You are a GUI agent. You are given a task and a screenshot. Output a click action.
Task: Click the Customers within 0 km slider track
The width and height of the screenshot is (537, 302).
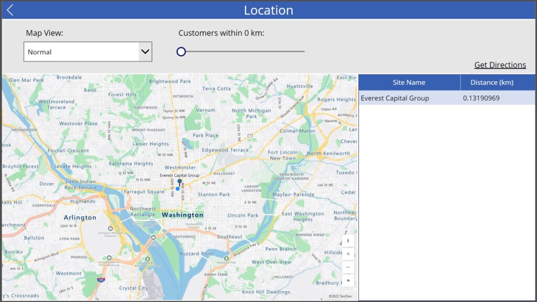click(x=241, y=51)
